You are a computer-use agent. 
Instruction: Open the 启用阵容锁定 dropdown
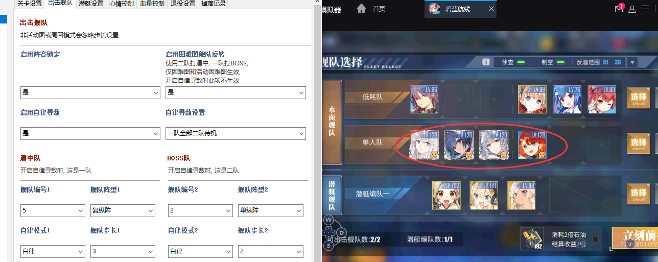pyautogui.click(x=90, y=92)
